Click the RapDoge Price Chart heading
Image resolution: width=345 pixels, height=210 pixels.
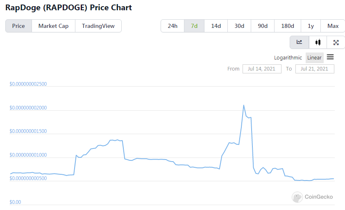click(x=68, y=7)
